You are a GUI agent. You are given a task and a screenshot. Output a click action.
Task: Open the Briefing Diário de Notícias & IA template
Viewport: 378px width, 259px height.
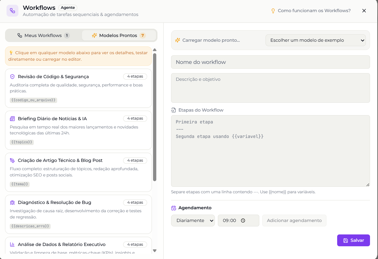(x=78, y=130)
